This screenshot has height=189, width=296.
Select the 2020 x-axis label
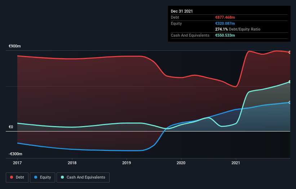pyautogui.click(x=181, y=163)
